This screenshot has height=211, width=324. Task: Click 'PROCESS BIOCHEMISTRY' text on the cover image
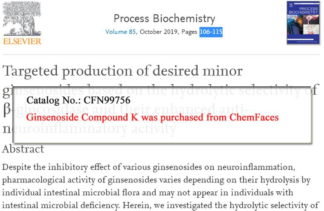(304, 10)
